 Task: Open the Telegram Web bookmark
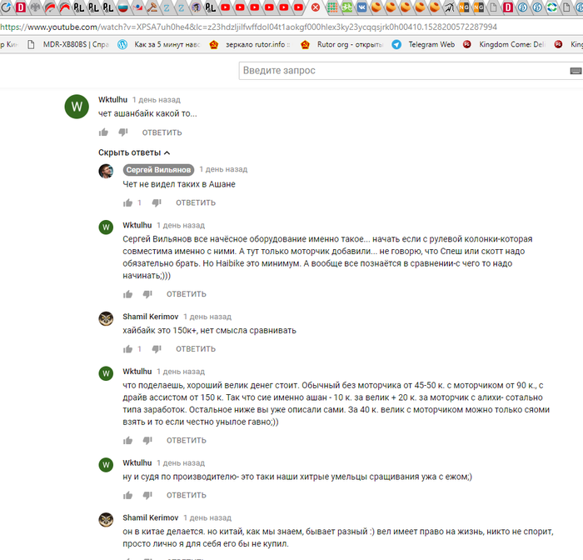click(423, 45)
